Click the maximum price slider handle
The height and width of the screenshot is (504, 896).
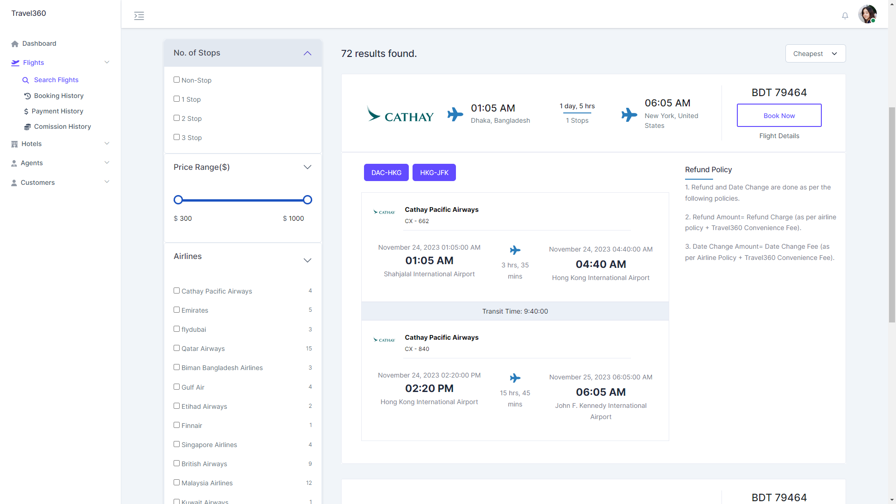pyautogui.click(x=308, y=200)
